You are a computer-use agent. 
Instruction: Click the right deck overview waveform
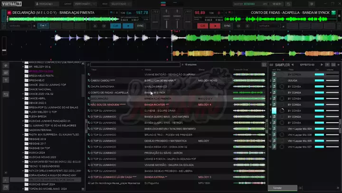280,19
